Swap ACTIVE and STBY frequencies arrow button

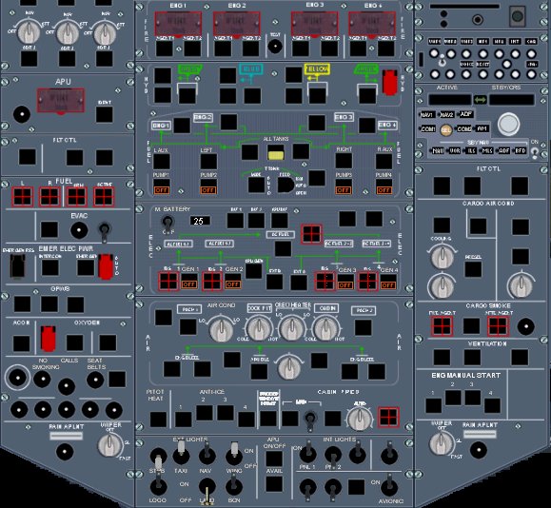pos(480,100)
